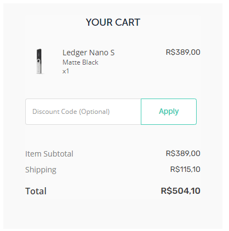The width and height of the screenshot is (229, 231).
Task: Click the bold Total label
Action: 36,191
